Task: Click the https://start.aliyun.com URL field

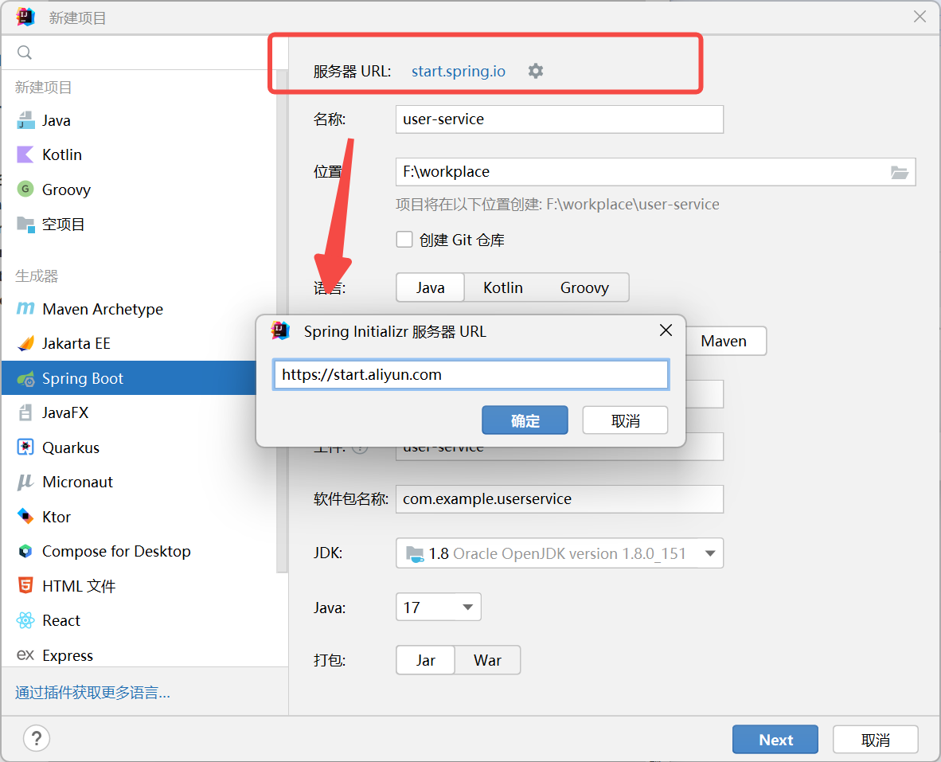Action: [471, 374]
